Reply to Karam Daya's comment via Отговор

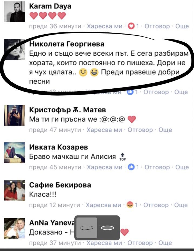click(157, 26)
